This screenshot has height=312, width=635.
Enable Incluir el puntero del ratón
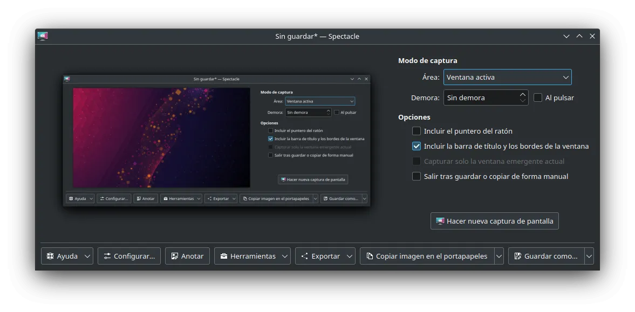[416, 130]
